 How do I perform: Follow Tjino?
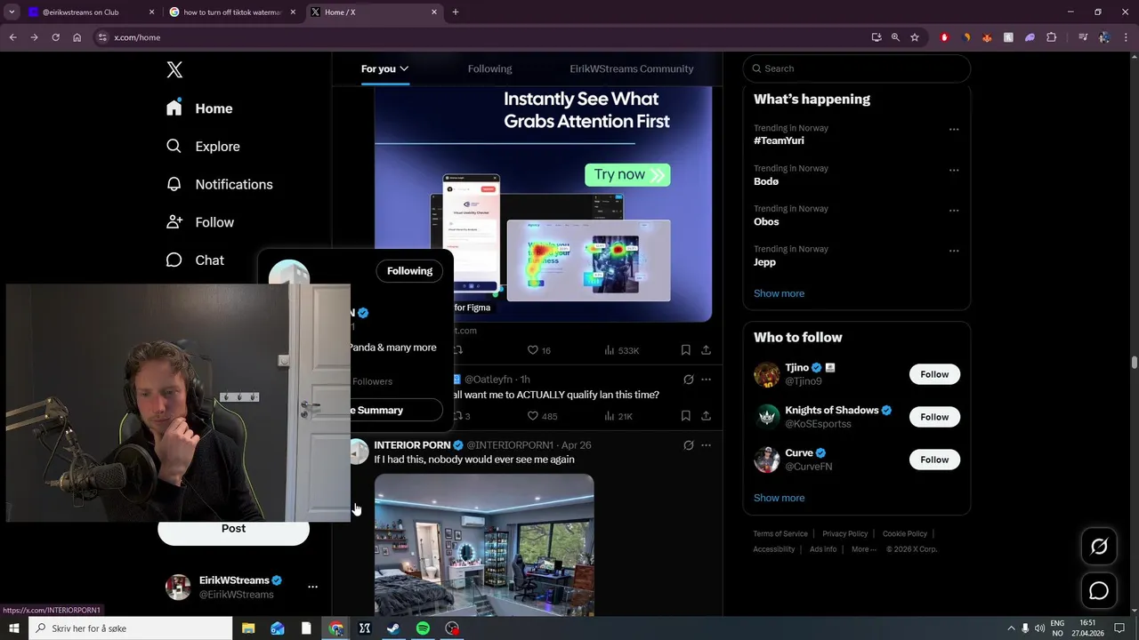click(x=934, y=374)
